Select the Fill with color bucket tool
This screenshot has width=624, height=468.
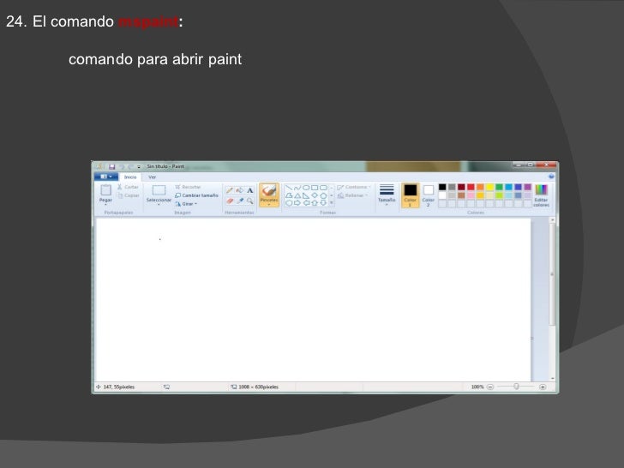[240, 190]
